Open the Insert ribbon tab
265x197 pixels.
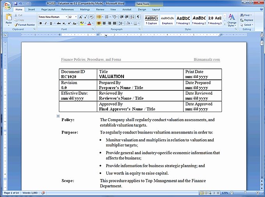click(32, 9)
